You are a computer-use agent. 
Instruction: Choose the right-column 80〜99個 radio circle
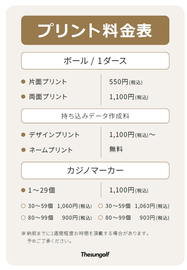(x=101, y=218)
